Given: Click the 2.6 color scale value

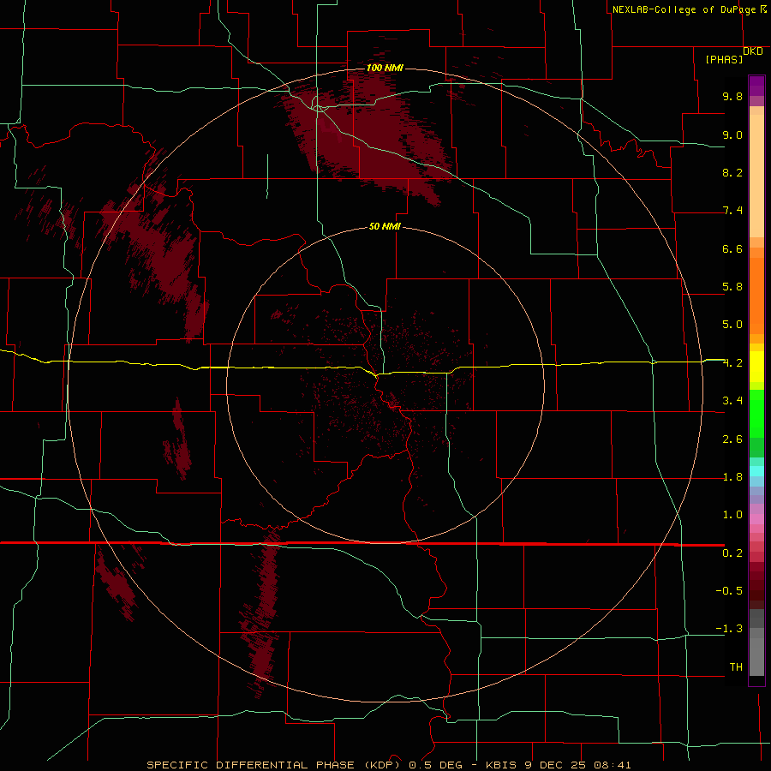Looking at the screenshot, I should tap(732, 439).
